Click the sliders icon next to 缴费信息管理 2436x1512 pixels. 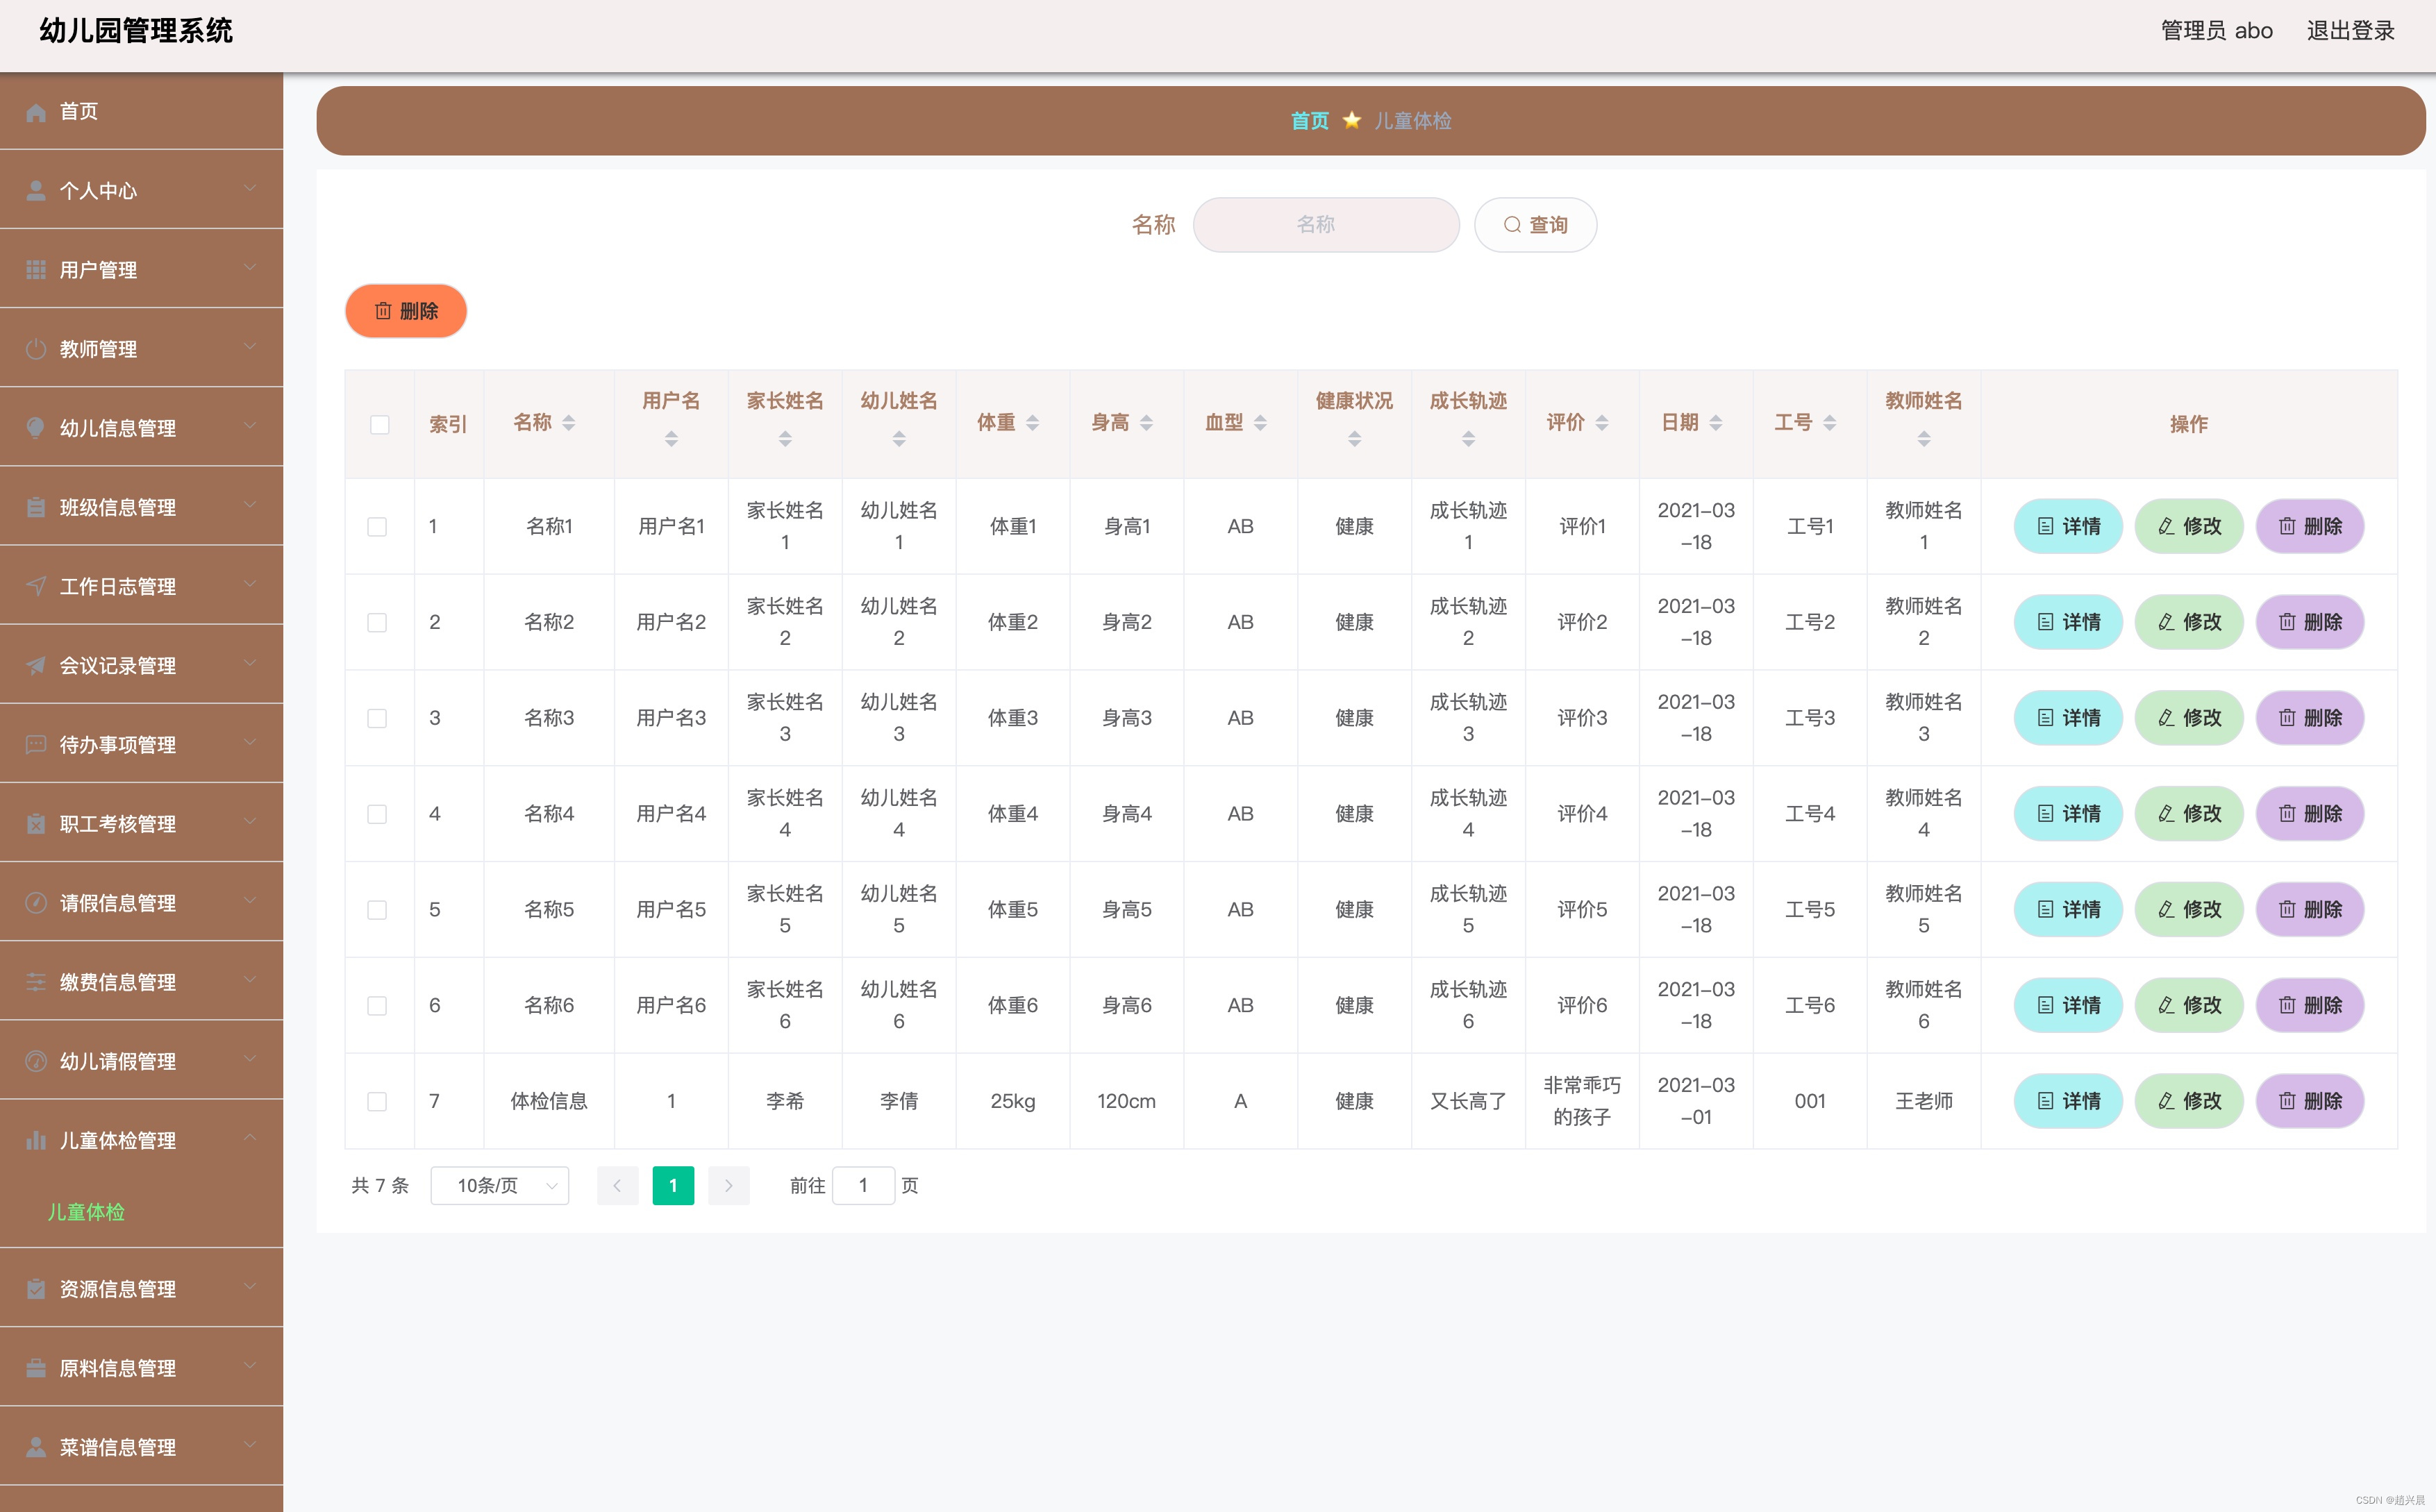point(36,982)
